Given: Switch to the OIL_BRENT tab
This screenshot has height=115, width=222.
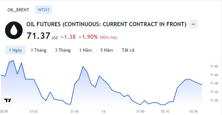Looking at the screenshot, I should tap(18, 10).
